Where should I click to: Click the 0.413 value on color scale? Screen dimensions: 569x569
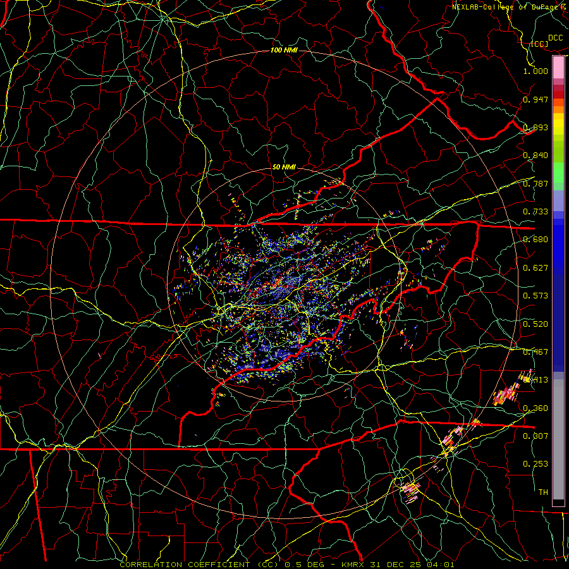[x=535, y=380]
